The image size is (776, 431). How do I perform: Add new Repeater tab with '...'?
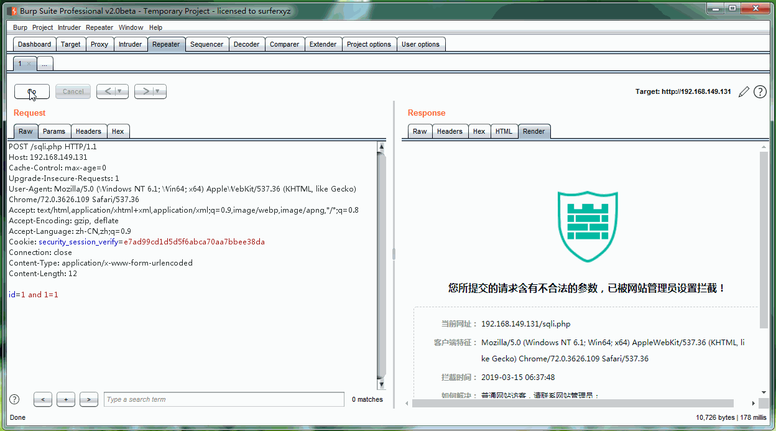pyautogui.click(x=45, y=63)
